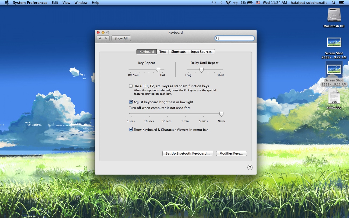Open Spotlight search magnifier icon
This screenshot has height=218, width=349.
coord(333,3)
